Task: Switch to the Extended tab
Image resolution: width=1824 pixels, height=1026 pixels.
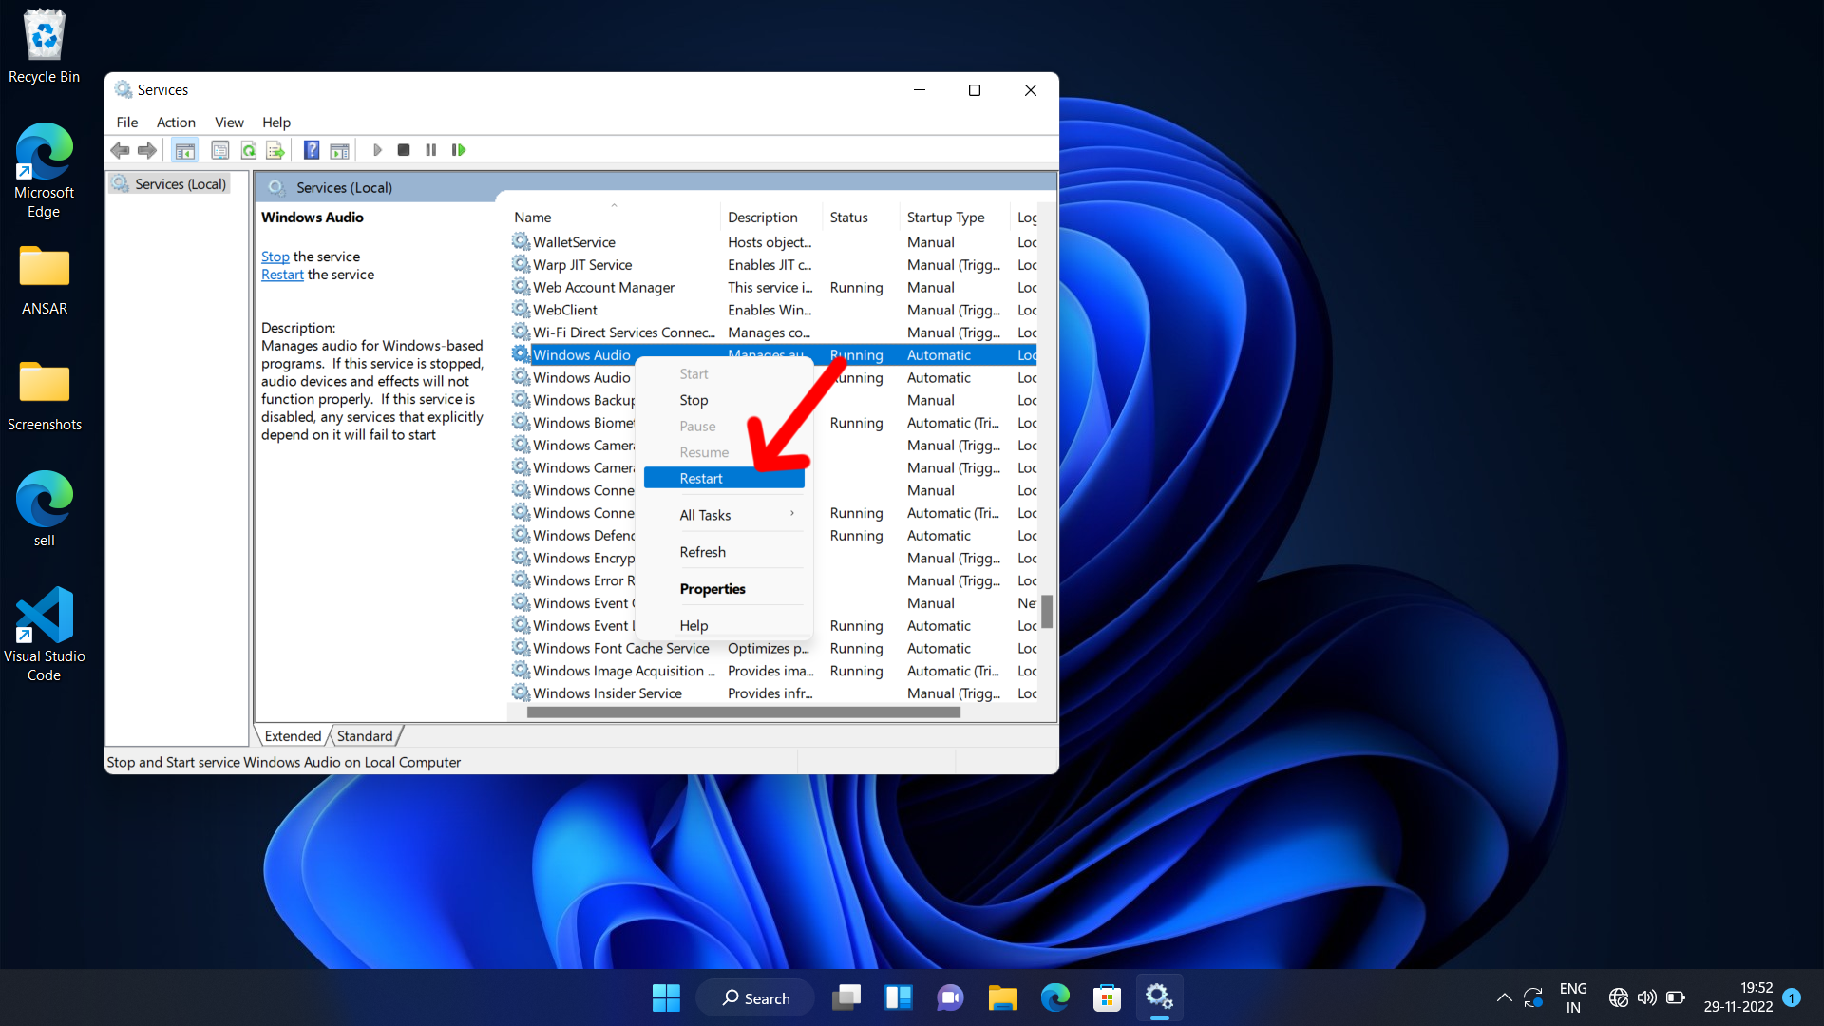Action: 293,736
